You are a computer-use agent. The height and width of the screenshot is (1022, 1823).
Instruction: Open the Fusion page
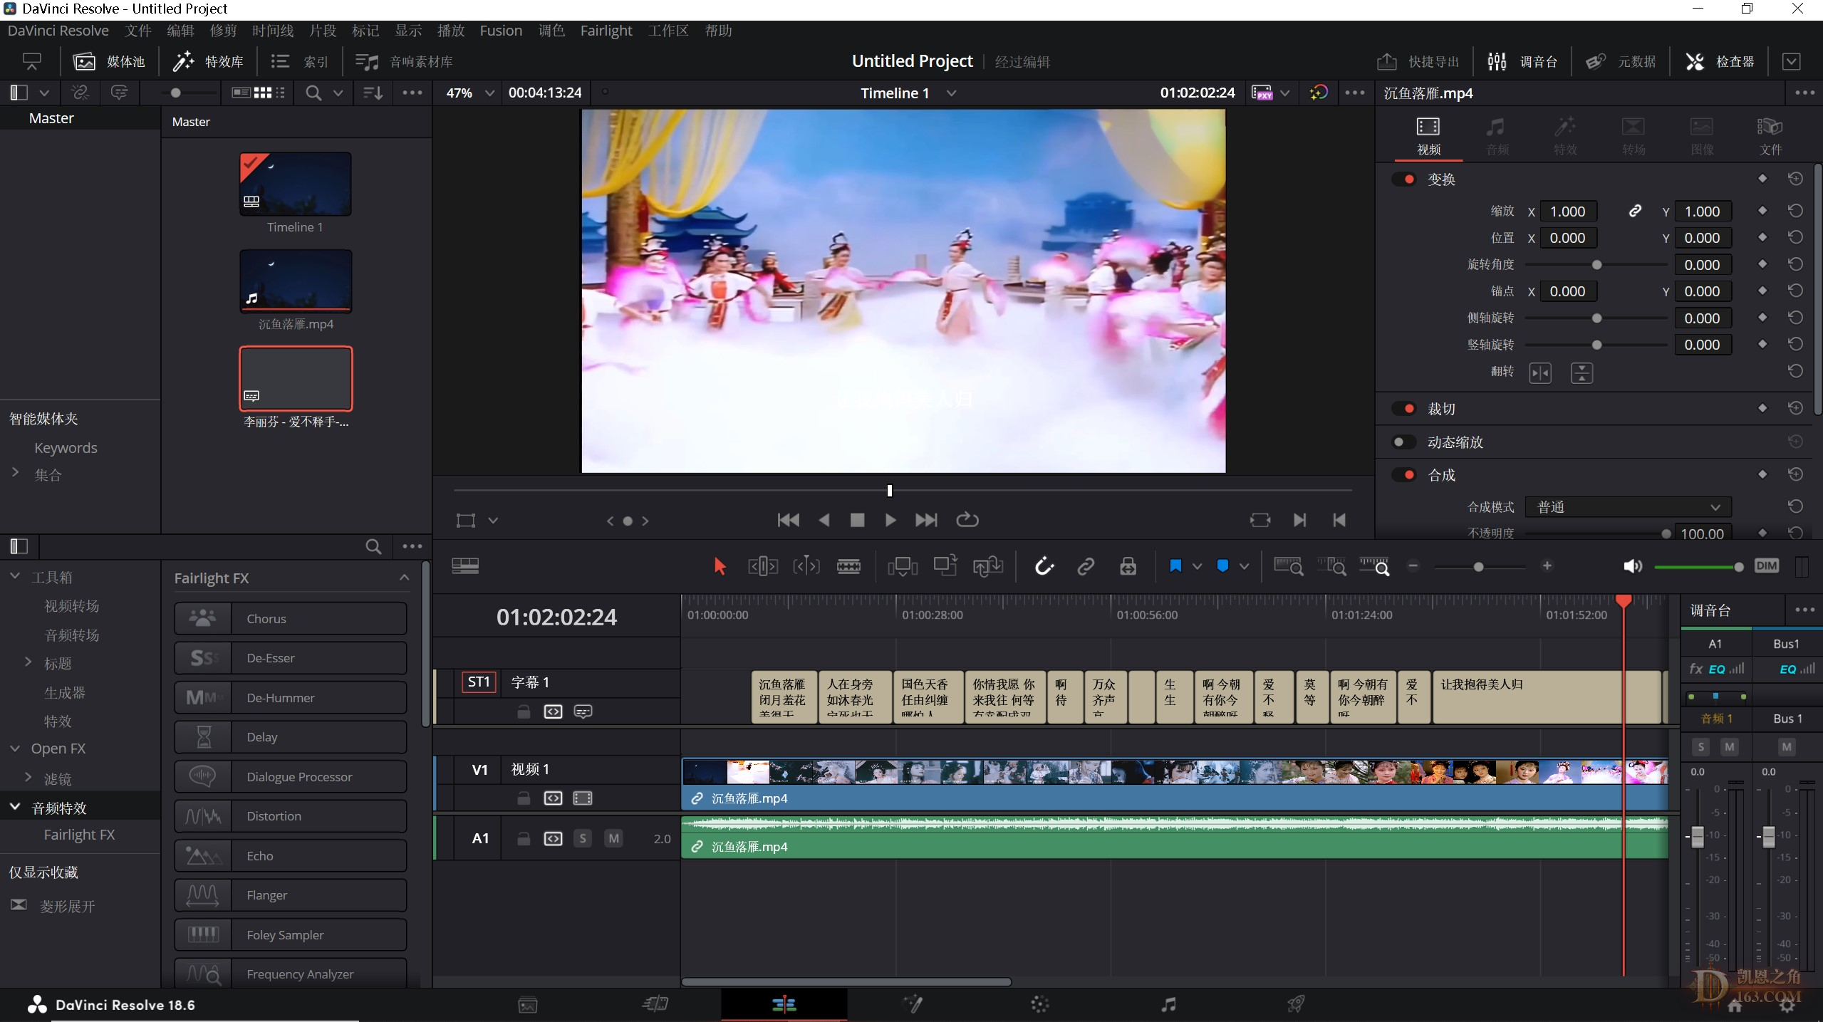click(x=913, y=1004)
